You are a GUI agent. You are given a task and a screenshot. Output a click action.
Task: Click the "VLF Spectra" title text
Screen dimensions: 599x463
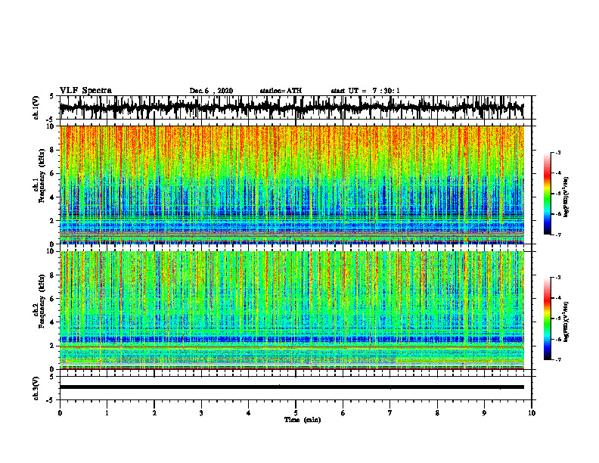(85, 91)
